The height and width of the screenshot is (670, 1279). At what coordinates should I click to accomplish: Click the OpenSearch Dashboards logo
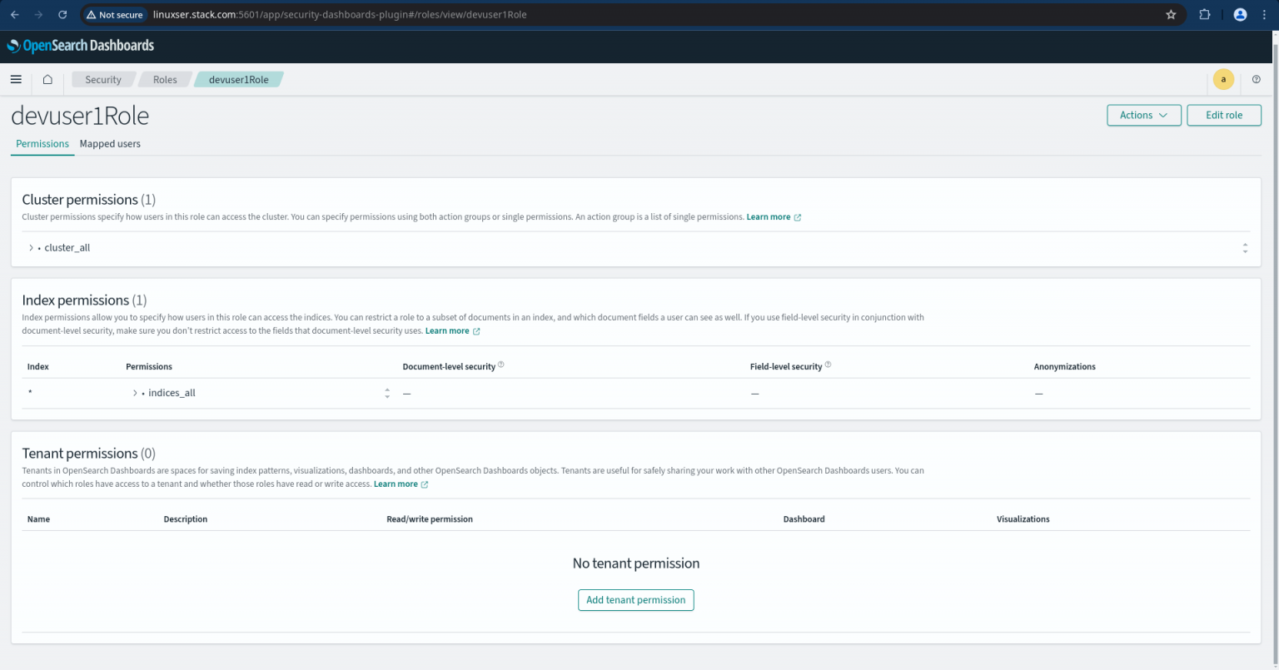pyautogui.click(x=80, y=45)
